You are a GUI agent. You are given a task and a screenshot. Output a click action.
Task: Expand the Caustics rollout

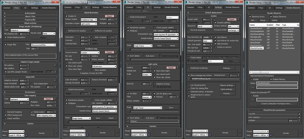pyautogui.click(x=153, y=126)
